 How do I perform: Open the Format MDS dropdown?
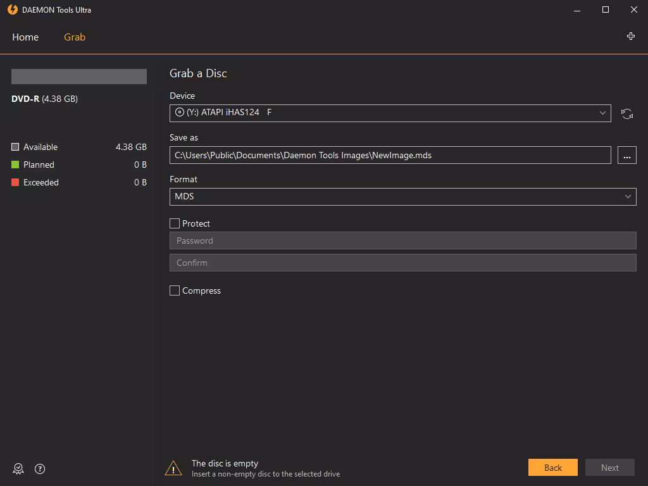tap(402, 197)
